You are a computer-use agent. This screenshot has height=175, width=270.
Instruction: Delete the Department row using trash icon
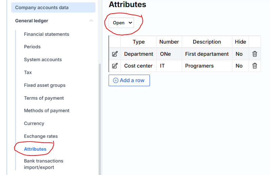pyautogui.click(x=255, y=54)
